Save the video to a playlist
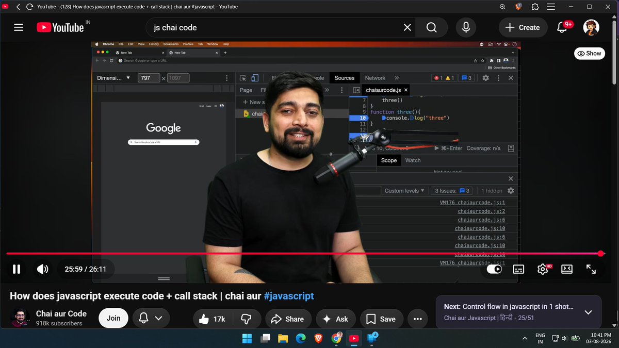Viewport: 619px width, 348px height. (381, 319)
